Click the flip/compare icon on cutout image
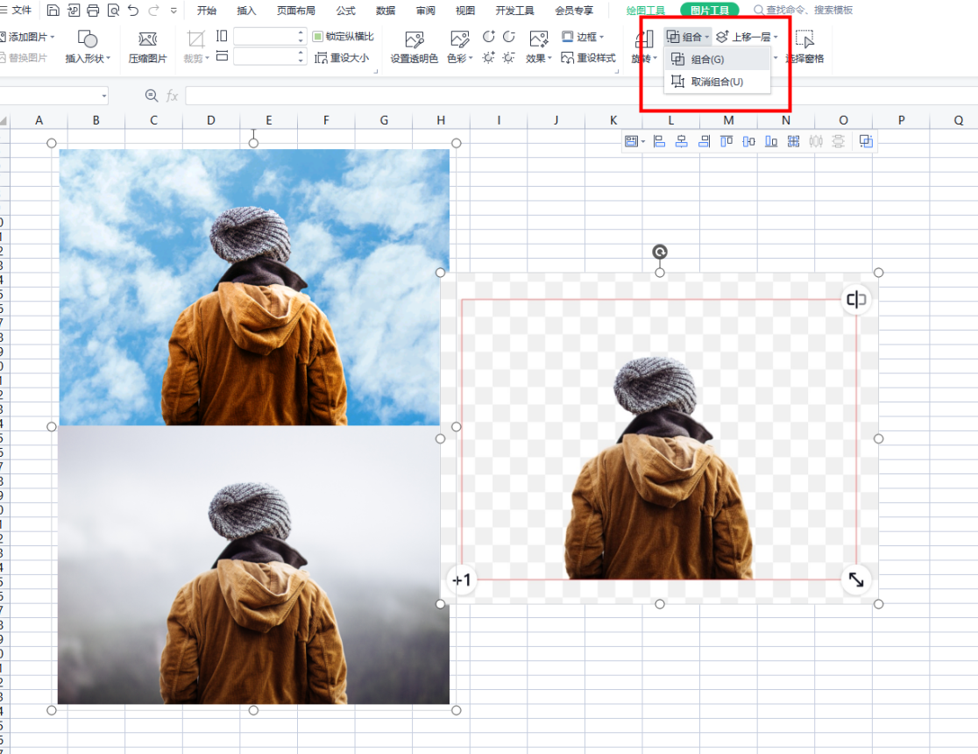The height and width of the screenshot is (754, 978). pos(856,300)
